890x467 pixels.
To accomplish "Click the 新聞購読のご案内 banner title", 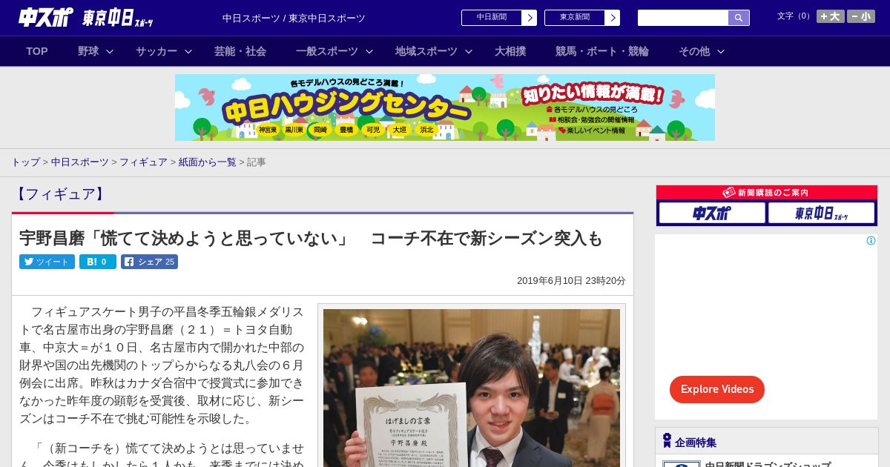I will tap(773, 193).
